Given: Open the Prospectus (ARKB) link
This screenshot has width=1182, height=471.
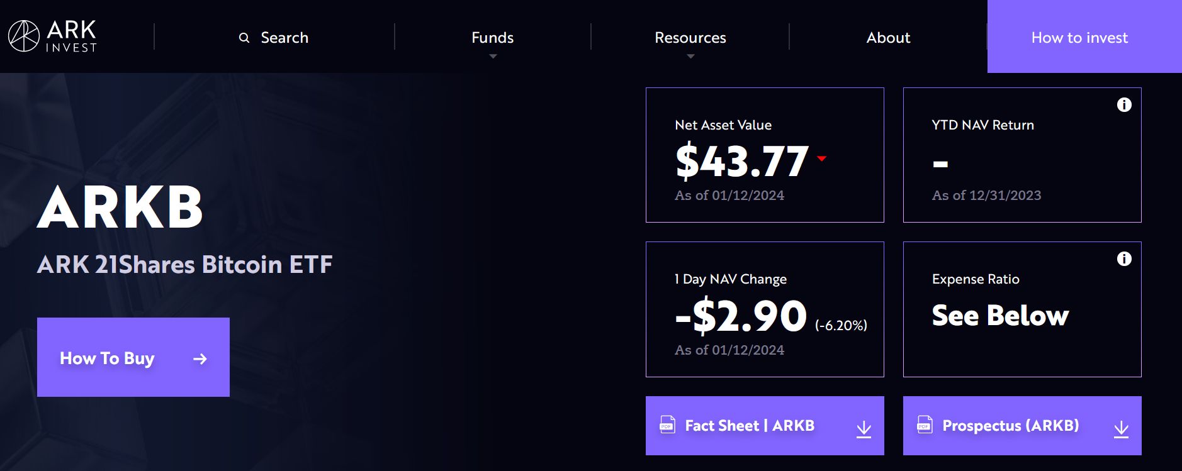Looking at the screenshot, I should tap(1010, 426).
